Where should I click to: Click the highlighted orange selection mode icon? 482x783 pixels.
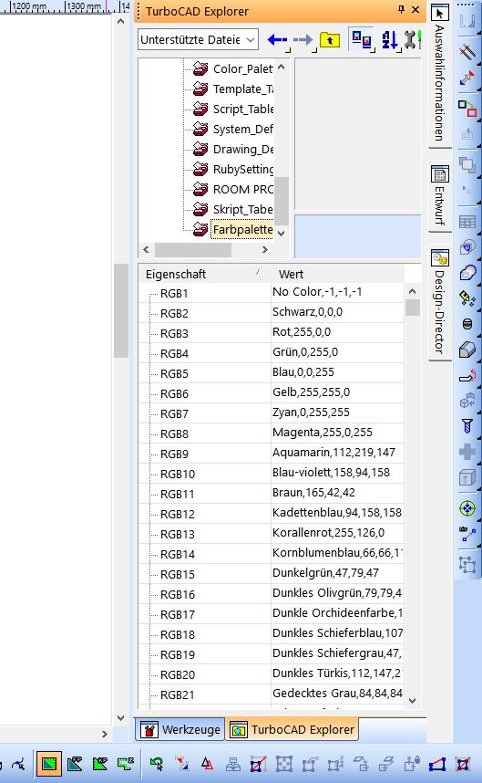click(x=49, y=764)
